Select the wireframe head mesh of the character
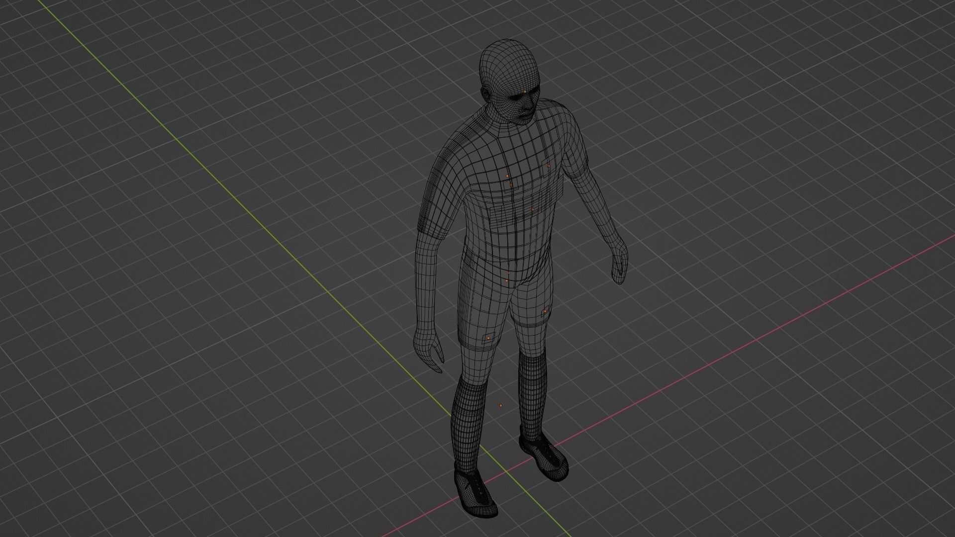 tap(509, 82)
